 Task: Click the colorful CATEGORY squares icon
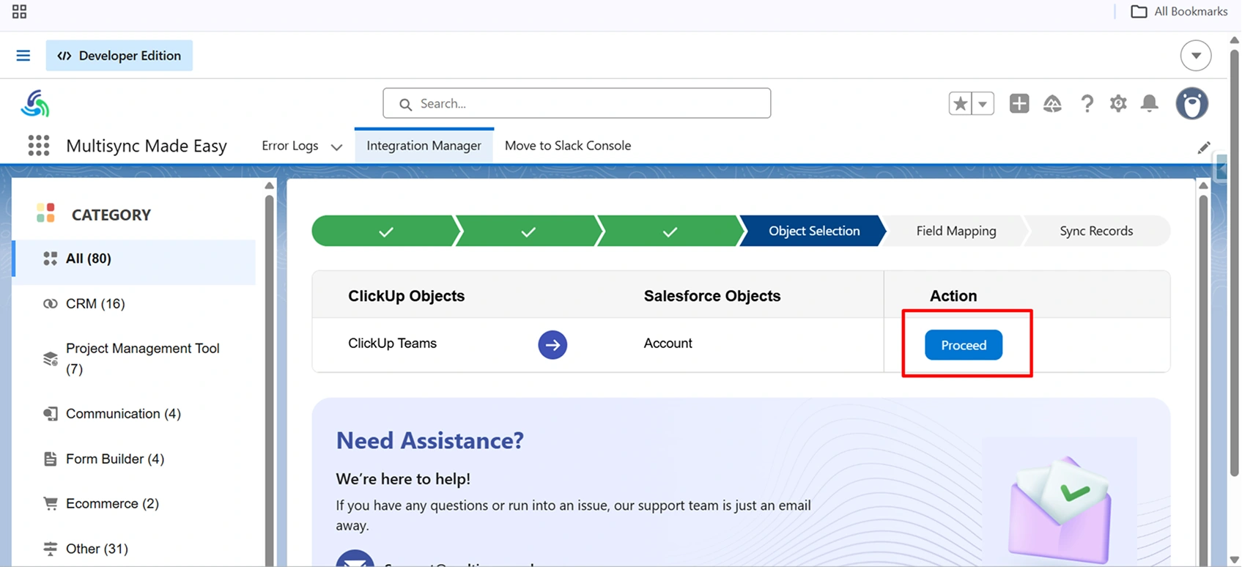(x=45, y=213)
